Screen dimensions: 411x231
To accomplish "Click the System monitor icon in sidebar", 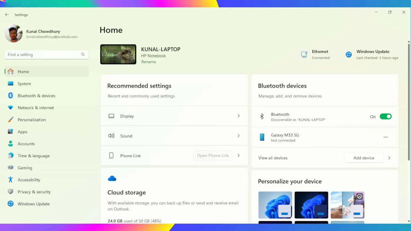I will click(11, 84).
